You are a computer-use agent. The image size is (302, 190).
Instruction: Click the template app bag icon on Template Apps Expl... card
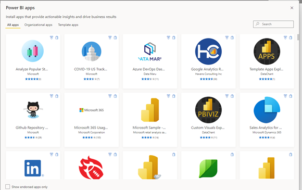291,37
